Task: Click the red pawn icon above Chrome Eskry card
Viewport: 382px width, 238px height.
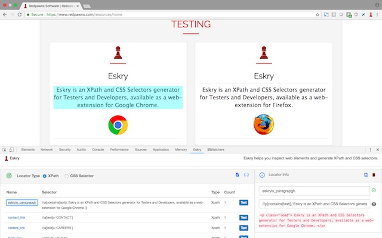Action: (118, 53)
